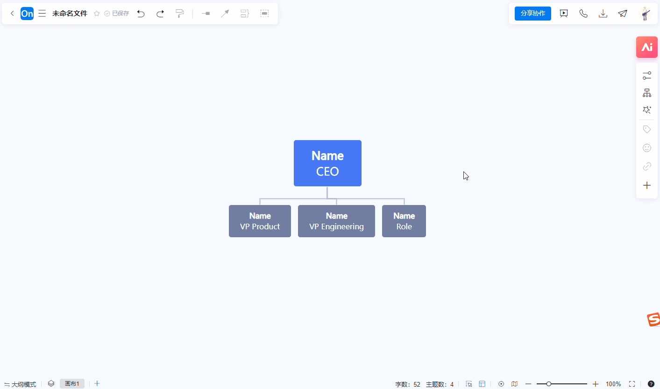The width and height of the screenshot is (660, 389).
Task: Open the user avatar profile
Action: (x=646, y=14)
